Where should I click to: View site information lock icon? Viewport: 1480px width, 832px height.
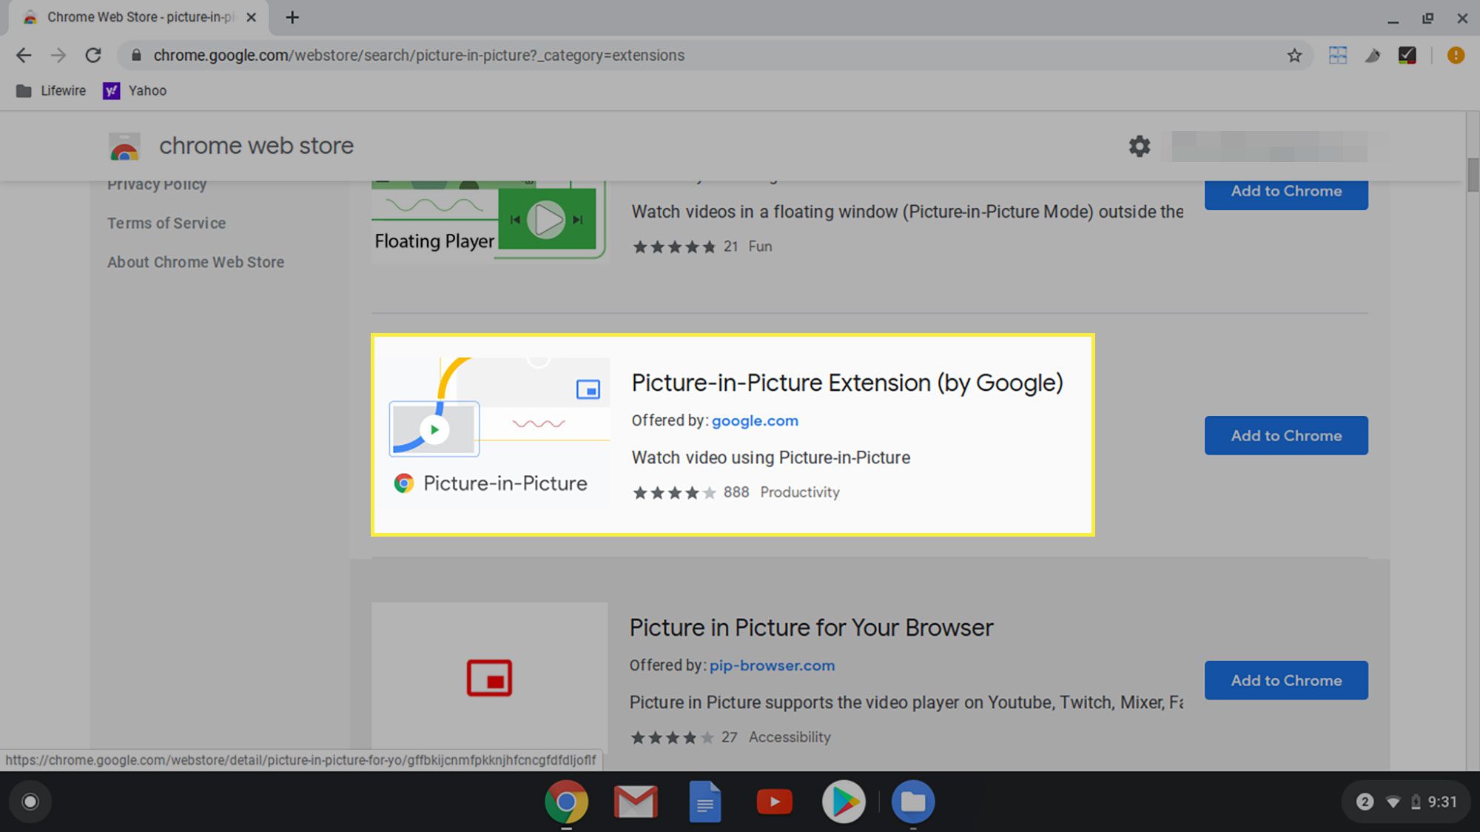point(136,55)
